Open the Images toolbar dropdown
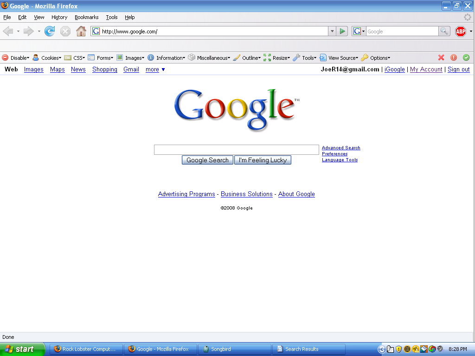Image resolution: width=475 pixels, height=356 pixels. [x=130, y=58]
